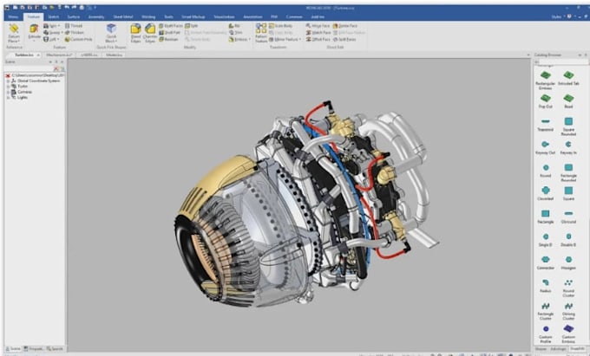Select the Boolean tool
590x356 pixels.
(168, 39)
